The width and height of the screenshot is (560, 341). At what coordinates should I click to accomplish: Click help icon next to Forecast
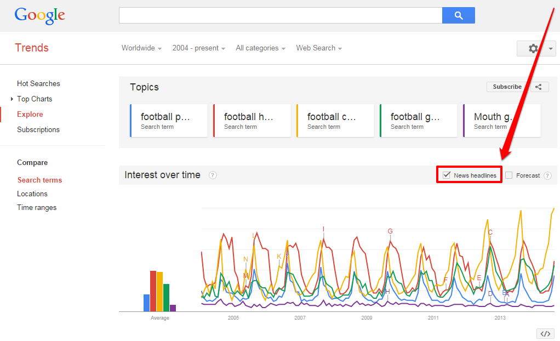click(x=547, y=175)
